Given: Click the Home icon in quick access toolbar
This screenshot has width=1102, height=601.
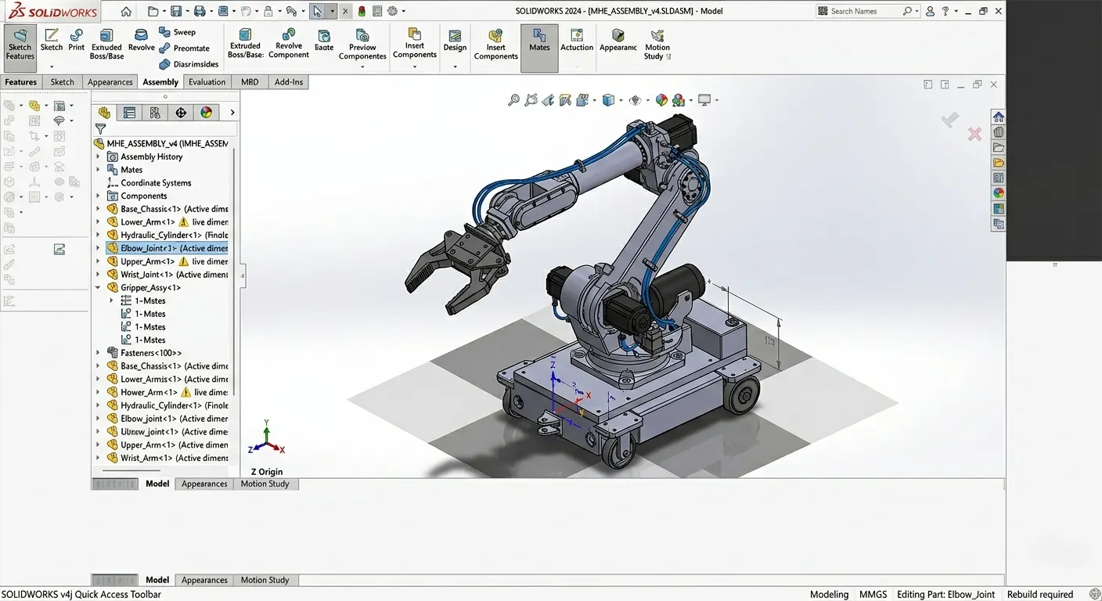Looking at the screenshot, I should tap(126, 11).
